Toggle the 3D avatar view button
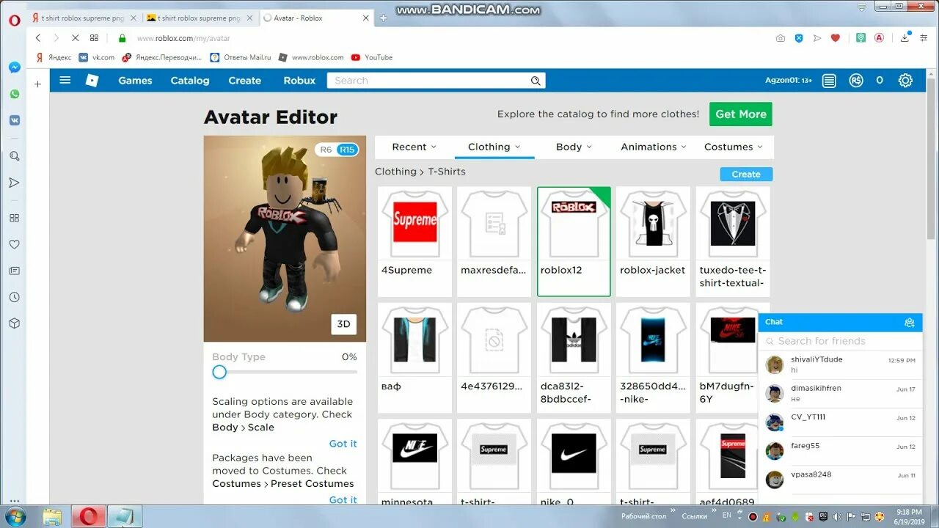This screenshot has height=528, width=939. point(344,324)
